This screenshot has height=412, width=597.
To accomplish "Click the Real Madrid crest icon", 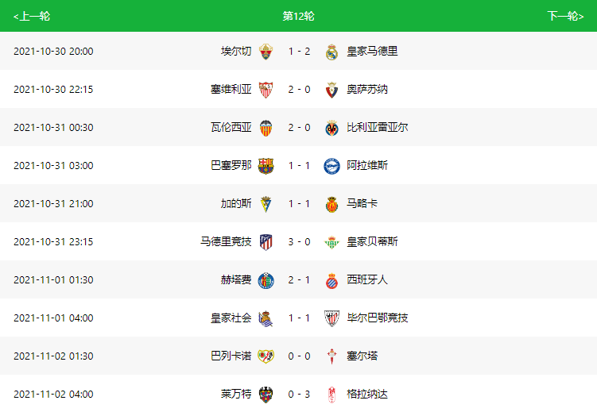I will point(331,52).
